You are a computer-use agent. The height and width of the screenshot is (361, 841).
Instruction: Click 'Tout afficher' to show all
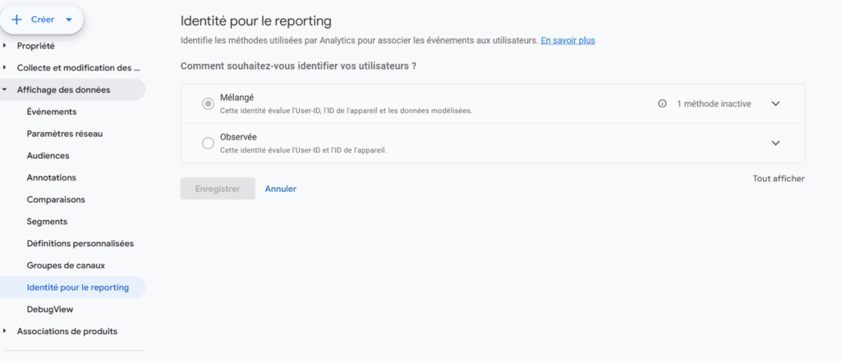(x=778, y=178)
